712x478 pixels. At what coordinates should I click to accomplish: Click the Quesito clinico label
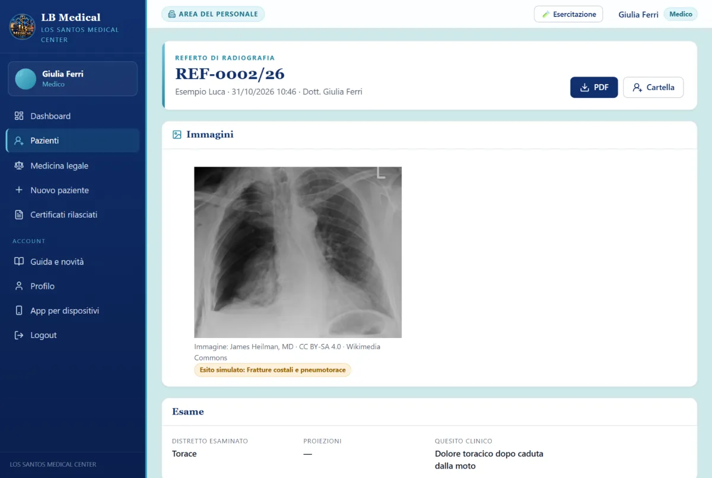[463, 441]
